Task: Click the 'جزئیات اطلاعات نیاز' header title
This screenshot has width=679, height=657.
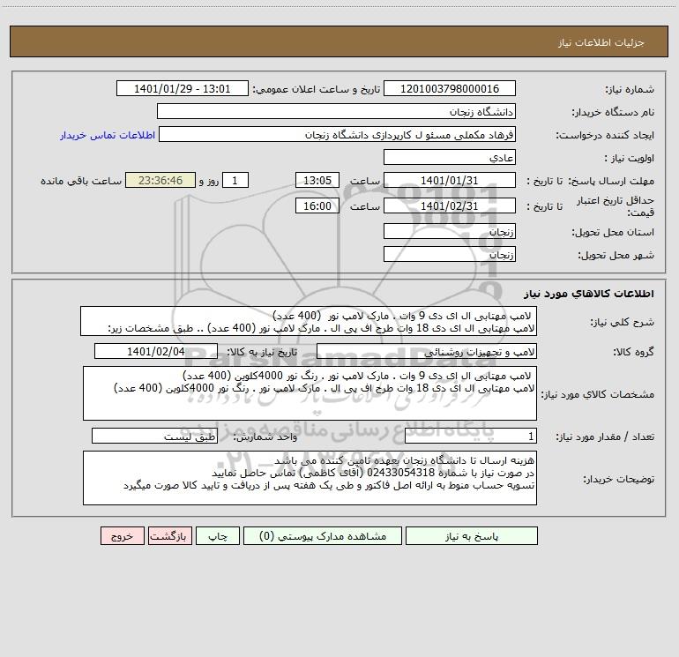Action: click(x=601, y=42)
